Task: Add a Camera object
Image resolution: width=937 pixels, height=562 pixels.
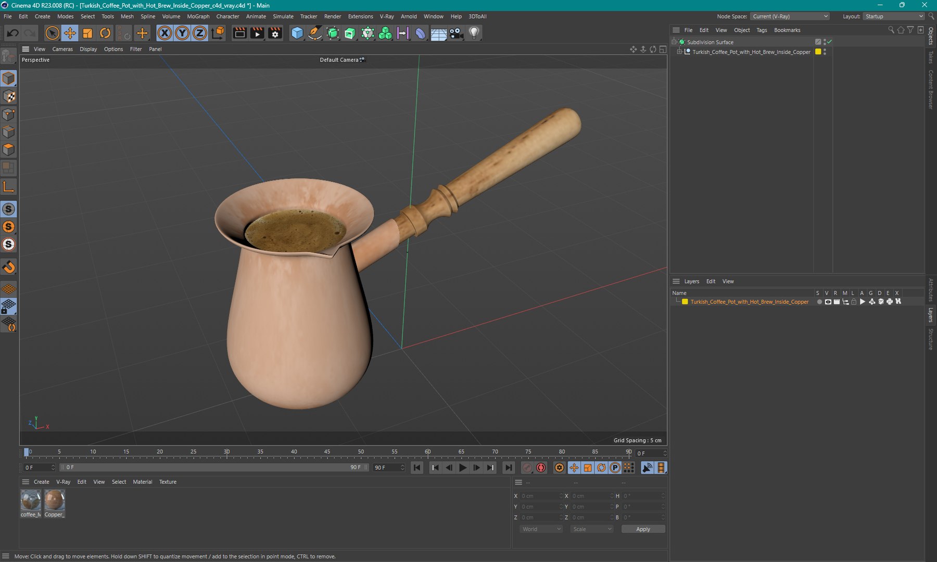Action: pyautogui.click(x=456, y=33)
